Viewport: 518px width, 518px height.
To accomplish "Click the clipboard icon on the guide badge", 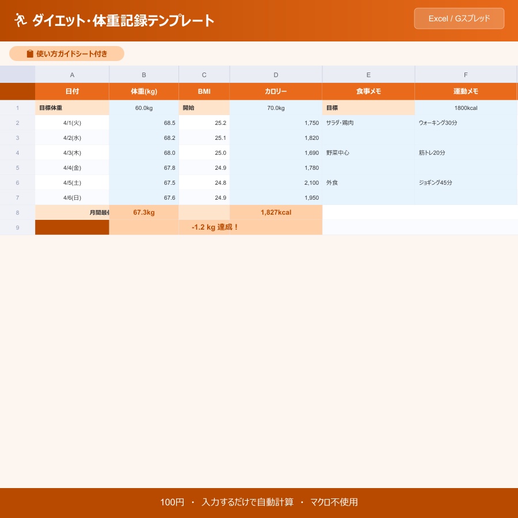I will point(30,54).
